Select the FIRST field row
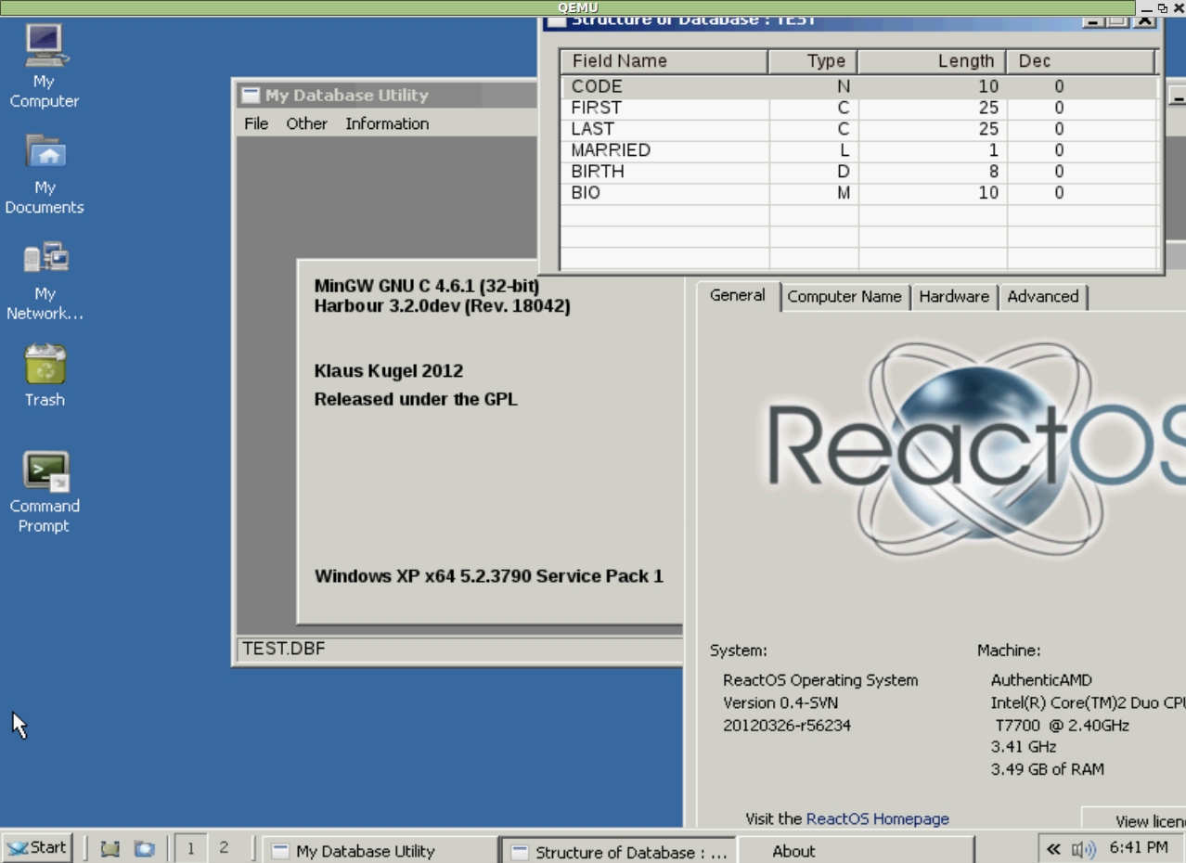Screen dimensions: 1186x863 tap(859, 108)
